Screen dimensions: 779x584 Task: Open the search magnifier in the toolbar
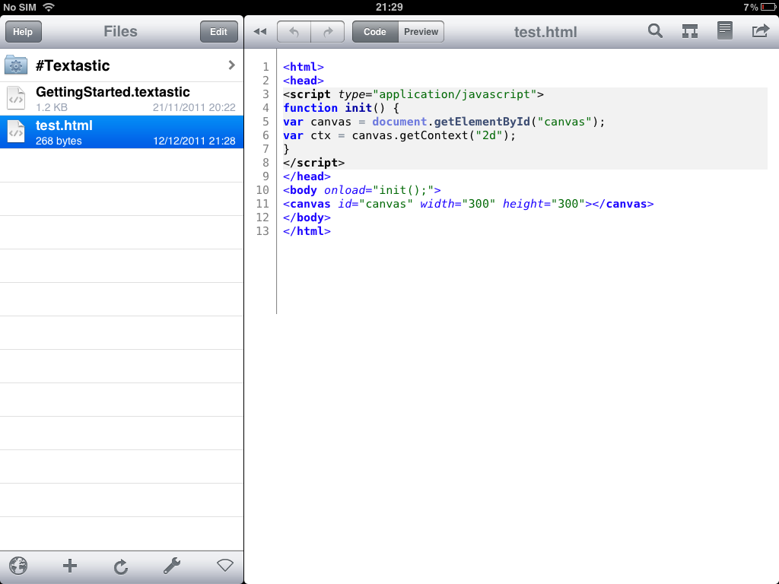click(655, 31)
